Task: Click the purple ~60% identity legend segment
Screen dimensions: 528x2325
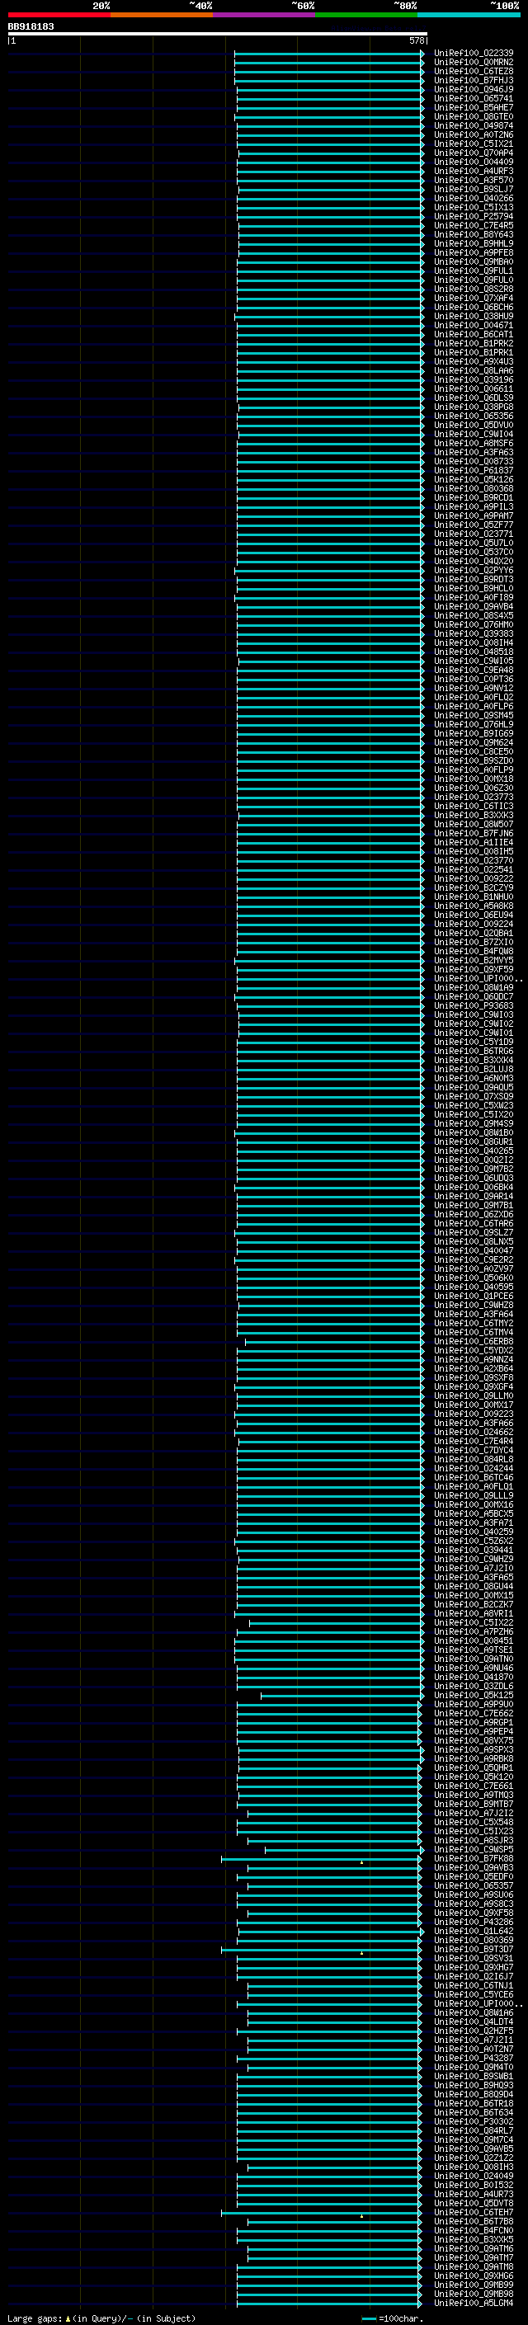Action: [x=263, y=15]
